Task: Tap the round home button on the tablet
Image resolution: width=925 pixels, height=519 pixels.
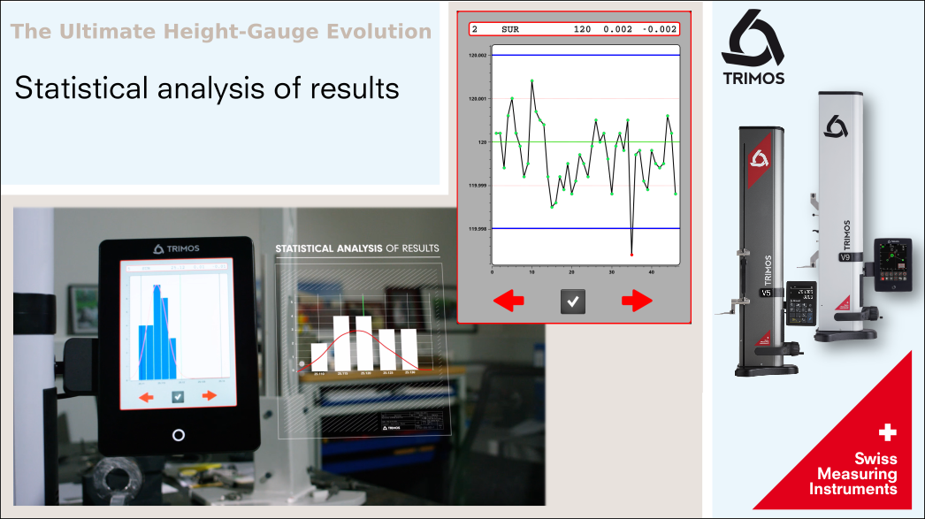Action: 179,435
